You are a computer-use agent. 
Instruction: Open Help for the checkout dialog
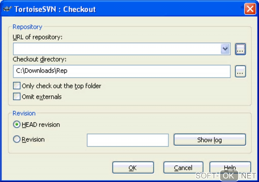(x=230, y=168)
